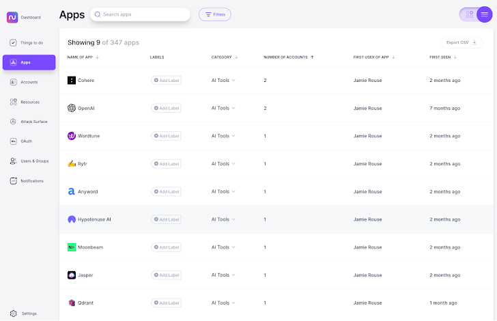This screenshot has width=497, height=321.
Task: Open Settings via the gear icon
Action: tap(14, 313)
